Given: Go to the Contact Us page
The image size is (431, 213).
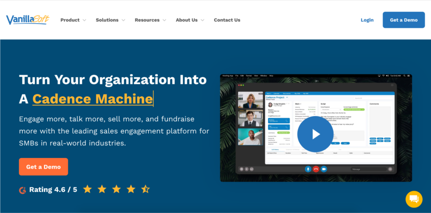Looking at the screenshot, I should click(x=227, y=20).
